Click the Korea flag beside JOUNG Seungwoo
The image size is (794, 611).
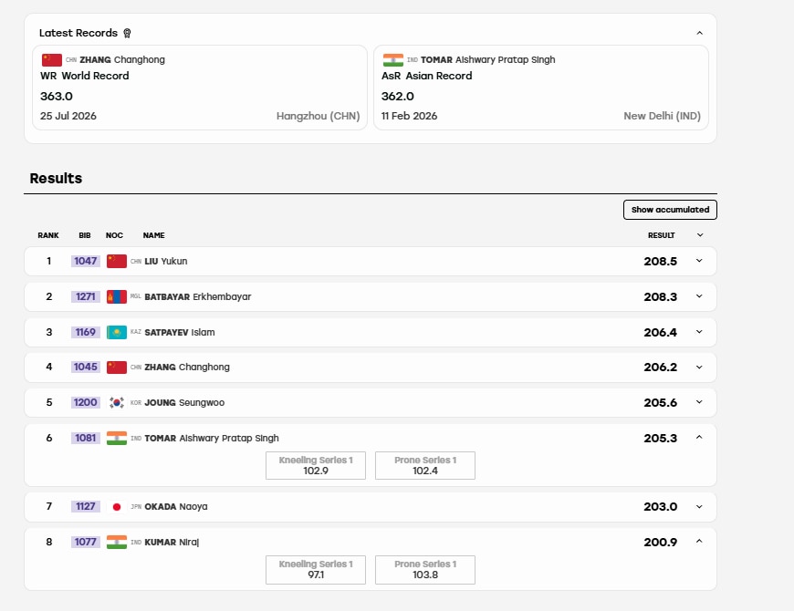(117, 402)
